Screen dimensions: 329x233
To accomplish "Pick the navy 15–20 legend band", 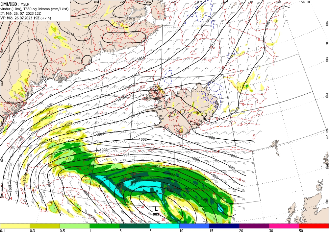I will [224, 226].
